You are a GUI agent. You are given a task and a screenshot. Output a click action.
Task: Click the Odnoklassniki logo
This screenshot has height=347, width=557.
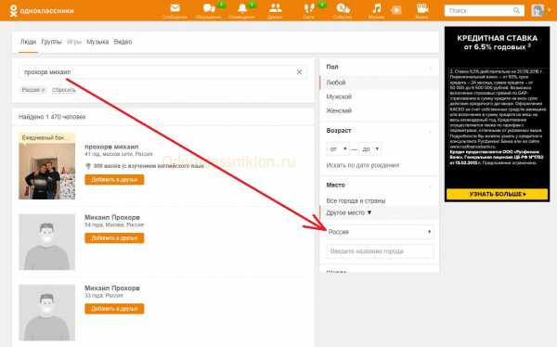tap(42, 10)
